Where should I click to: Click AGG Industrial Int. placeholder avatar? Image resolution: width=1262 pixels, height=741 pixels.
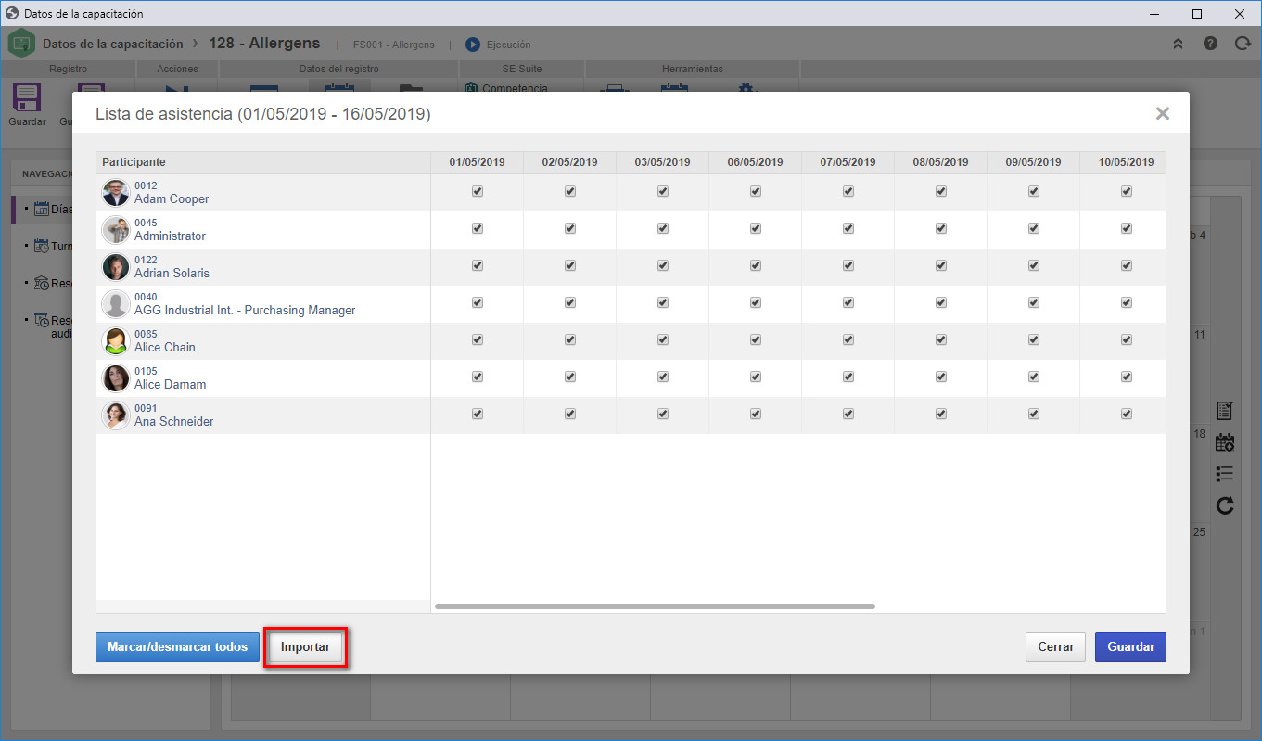115,304
